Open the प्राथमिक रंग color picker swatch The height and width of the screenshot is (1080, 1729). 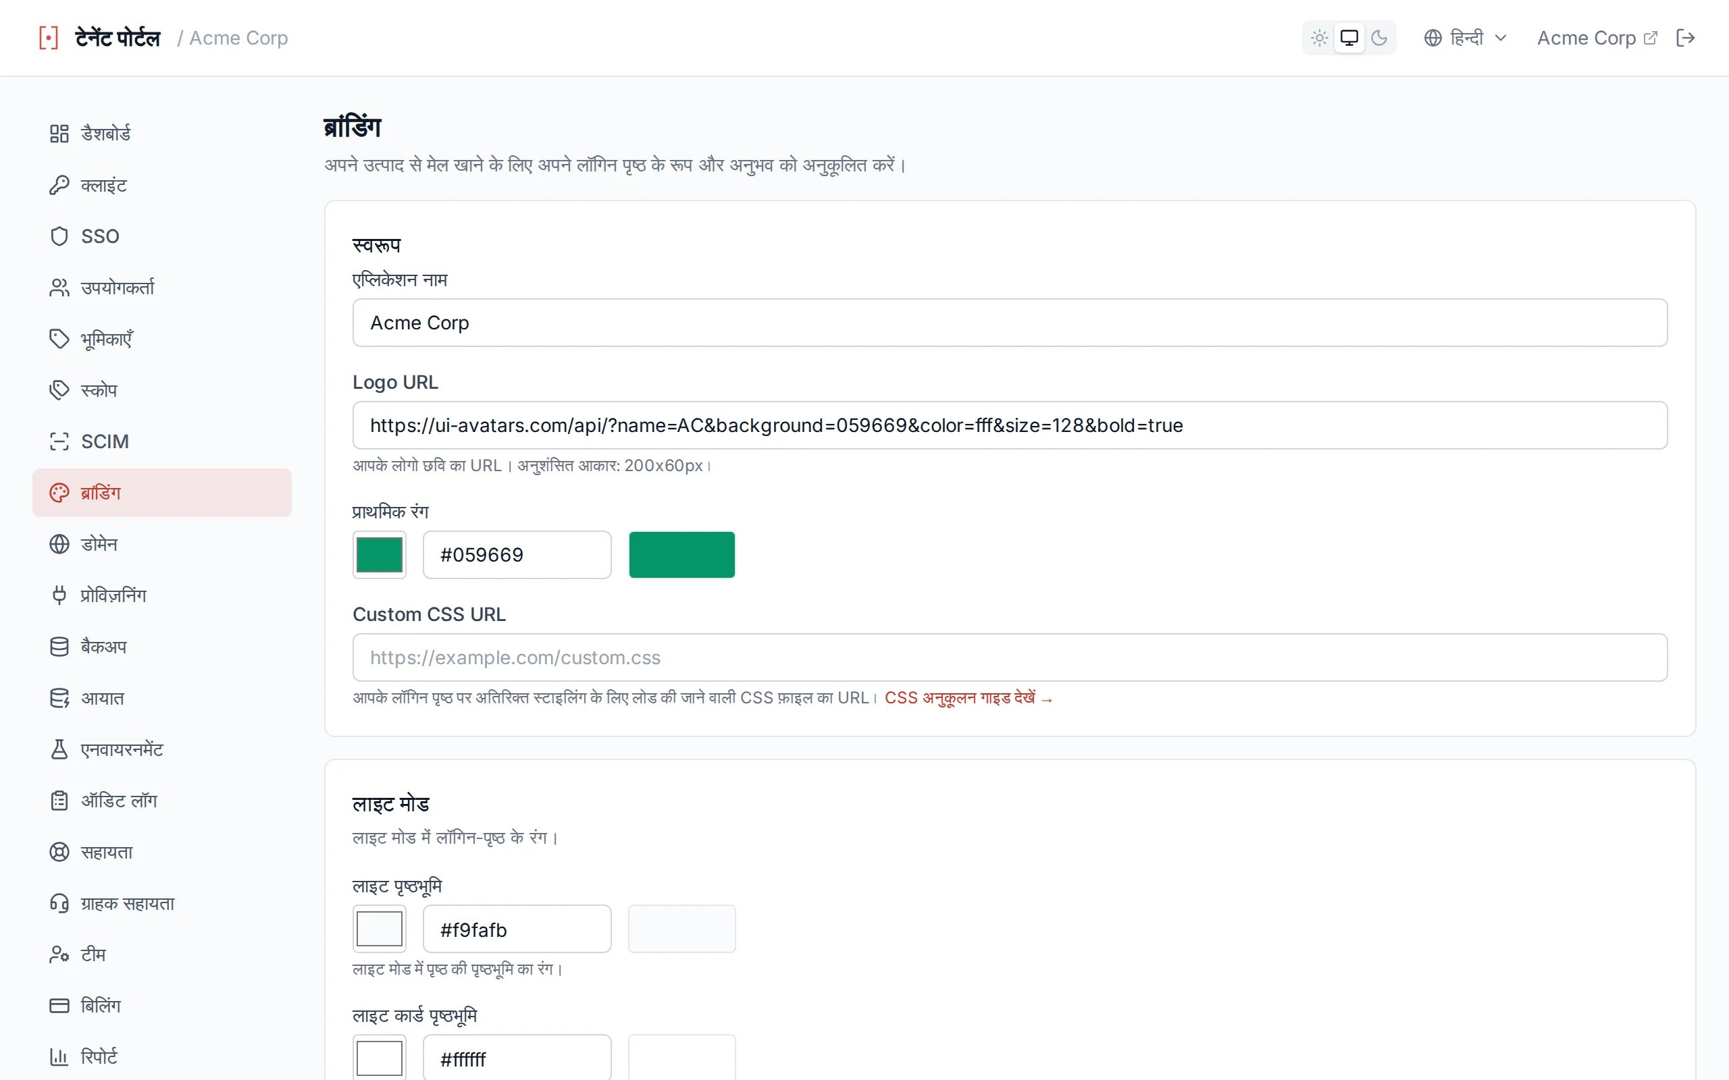pyautogui.click(x=380, y=555)
